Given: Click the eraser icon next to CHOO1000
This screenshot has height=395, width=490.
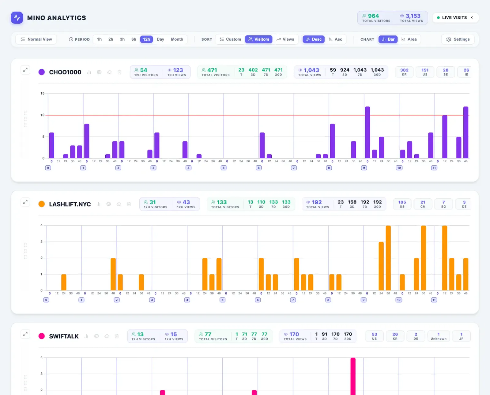Looking at the screenshot, I should (109, 72).
